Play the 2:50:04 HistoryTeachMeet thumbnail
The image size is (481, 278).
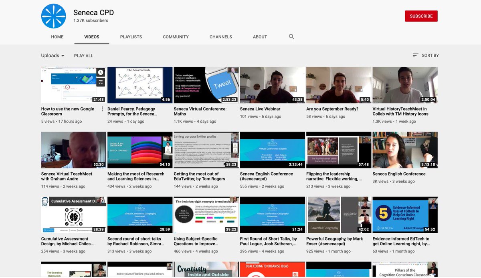(405, 85)
